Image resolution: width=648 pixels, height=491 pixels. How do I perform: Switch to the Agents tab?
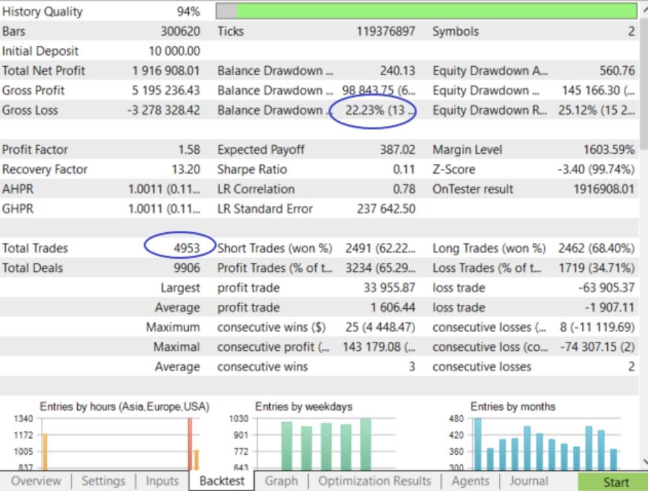(x=470, y=481)
